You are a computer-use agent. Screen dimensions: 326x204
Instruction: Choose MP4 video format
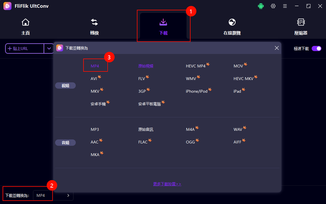click(95, 66)
